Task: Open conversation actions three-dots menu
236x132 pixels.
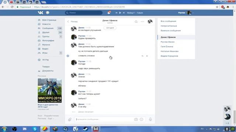Action: click(x=142, y=22)
